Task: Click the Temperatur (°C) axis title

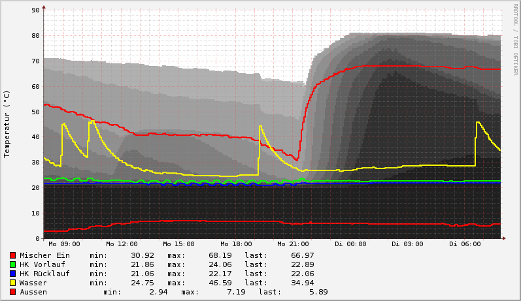Action: click(x=7, y=124)
